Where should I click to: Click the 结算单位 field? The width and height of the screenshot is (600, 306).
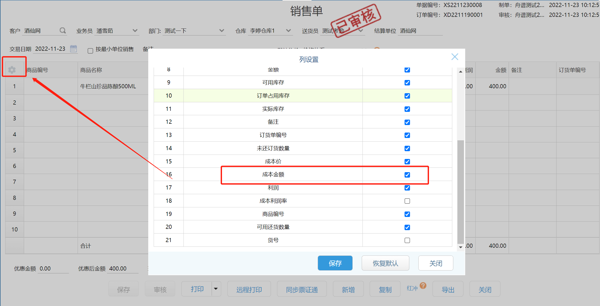point(420,31)
